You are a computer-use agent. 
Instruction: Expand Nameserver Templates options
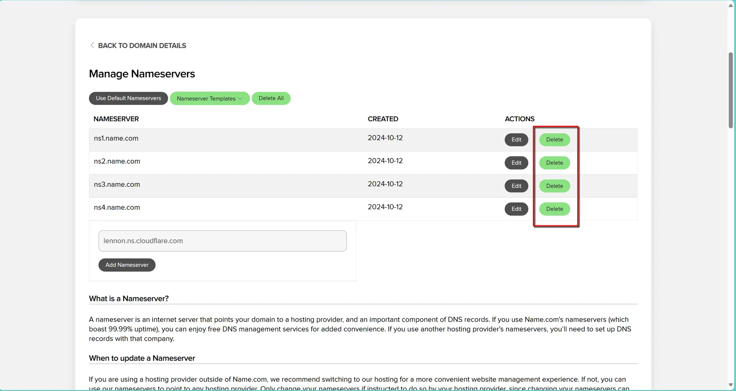pyautogui.click(x=210, y=98)
